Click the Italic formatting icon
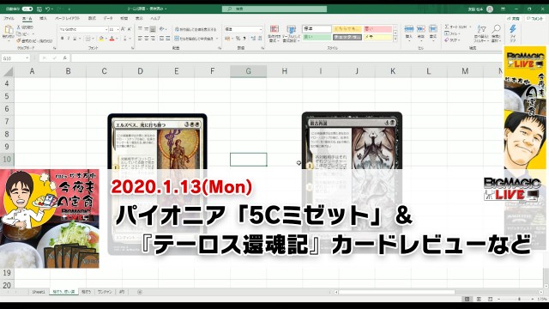The image size is (549, 309). (69, 38)
